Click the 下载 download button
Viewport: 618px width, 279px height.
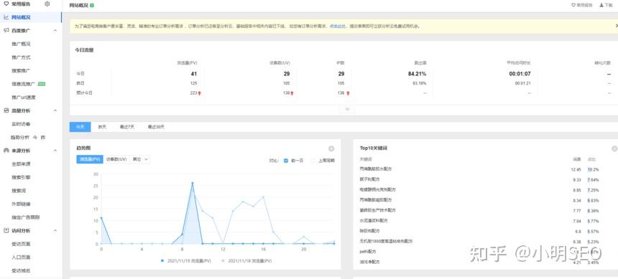point(606,6)
